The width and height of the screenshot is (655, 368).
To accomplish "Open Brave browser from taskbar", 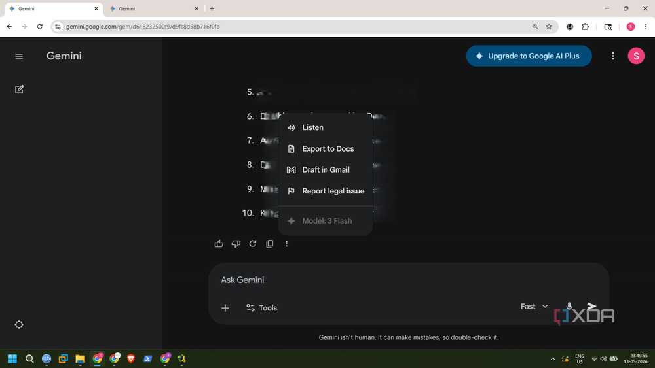I will point(131,358).
